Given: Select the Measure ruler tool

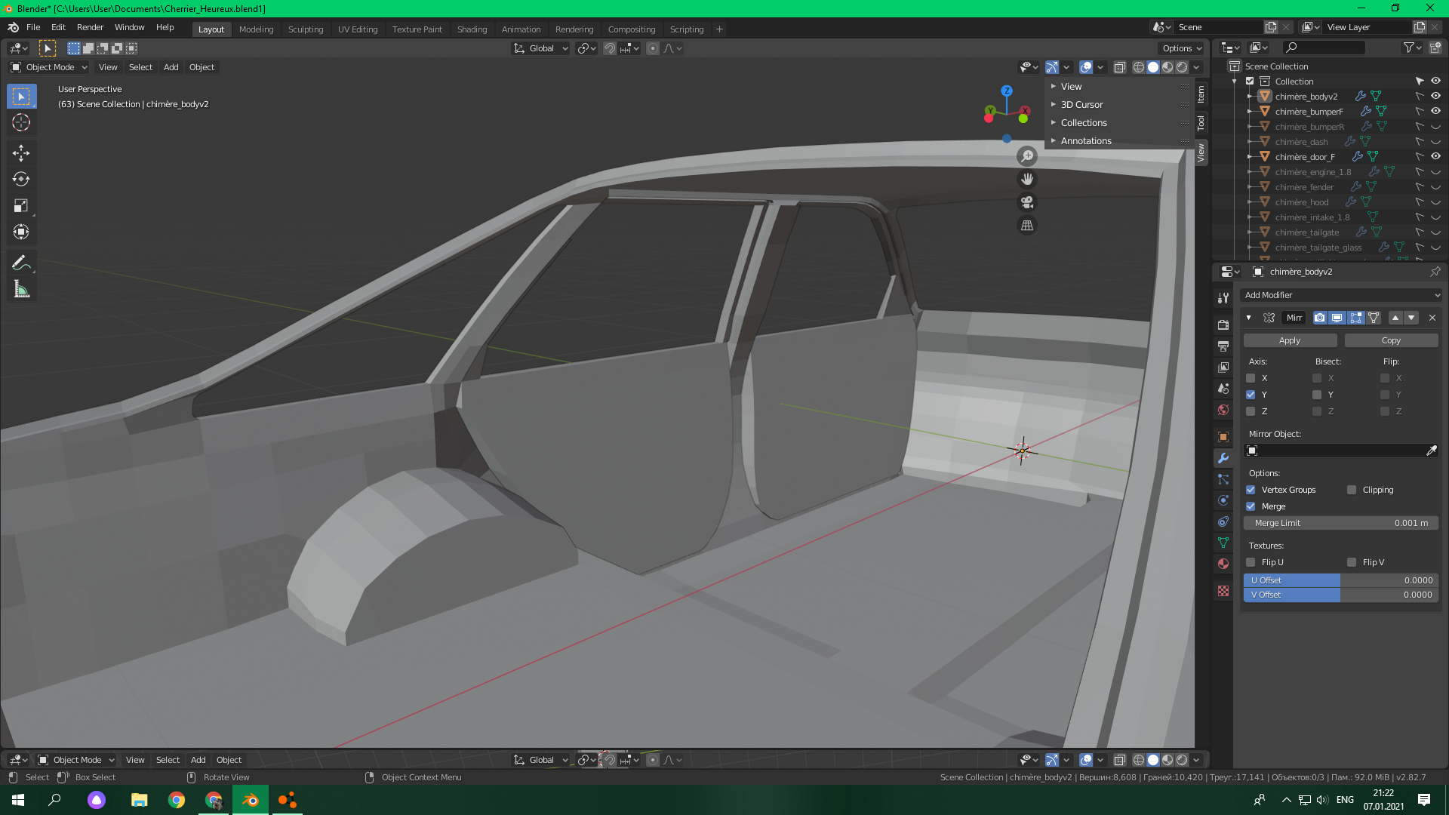Looking at the screenshot, I should coord(21,290).
